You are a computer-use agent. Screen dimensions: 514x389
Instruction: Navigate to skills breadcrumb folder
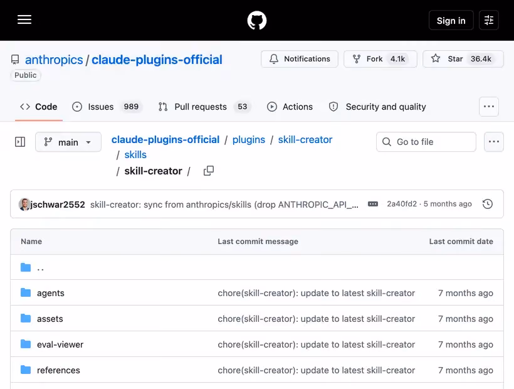click(x=135, y=155)
